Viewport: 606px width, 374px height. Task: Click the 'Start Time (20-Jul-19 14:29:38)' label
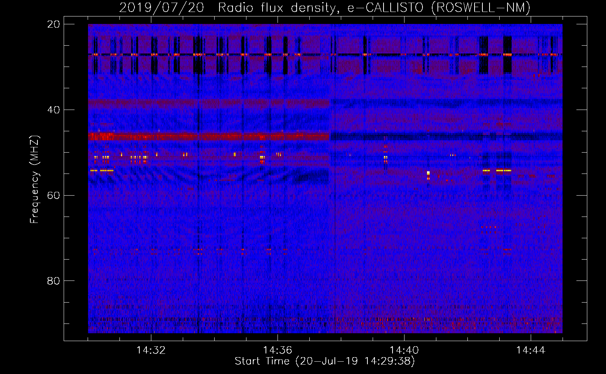pos(325,361)
